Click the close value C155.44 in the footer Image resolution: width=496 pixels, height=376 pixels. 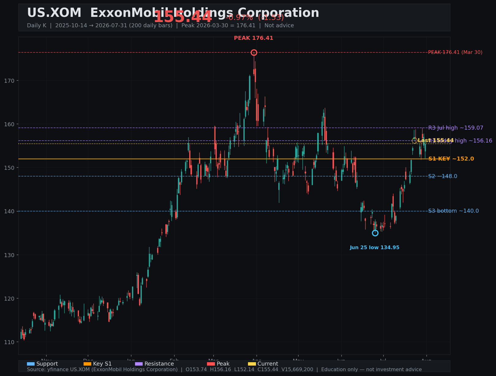[269, 370]
